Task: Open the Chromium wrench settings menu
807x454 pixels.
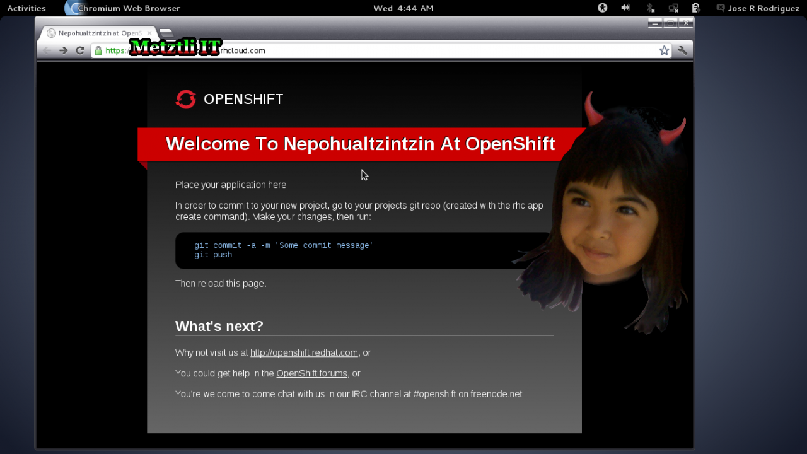Action: (682, 50)
